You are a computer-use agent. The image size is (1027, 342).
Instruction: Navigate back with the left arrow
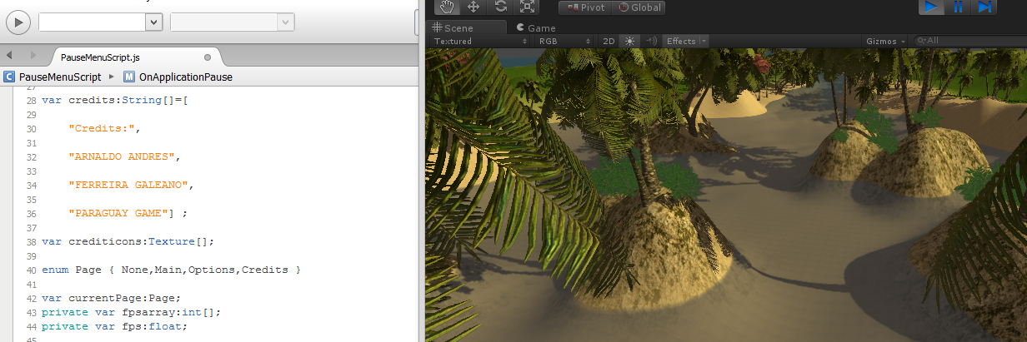click(8, 55)
